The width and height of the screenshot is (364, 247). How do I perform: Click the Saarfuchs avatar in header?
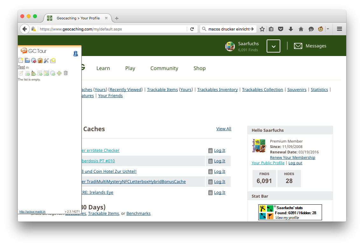click(x=230, y=46)
